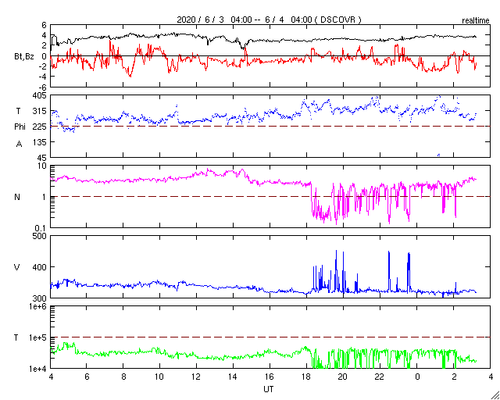Click the resize grip at bottom right corner
Viewport: 500px width, 400px height.
click(x=495, y=395)
